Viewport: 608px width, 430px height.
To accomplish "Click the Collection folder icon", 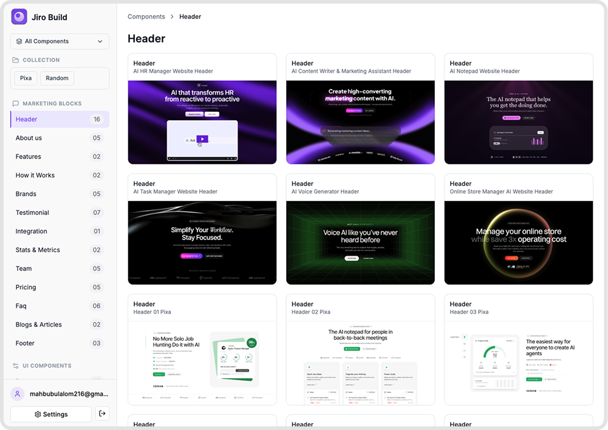I will point(16,60).
